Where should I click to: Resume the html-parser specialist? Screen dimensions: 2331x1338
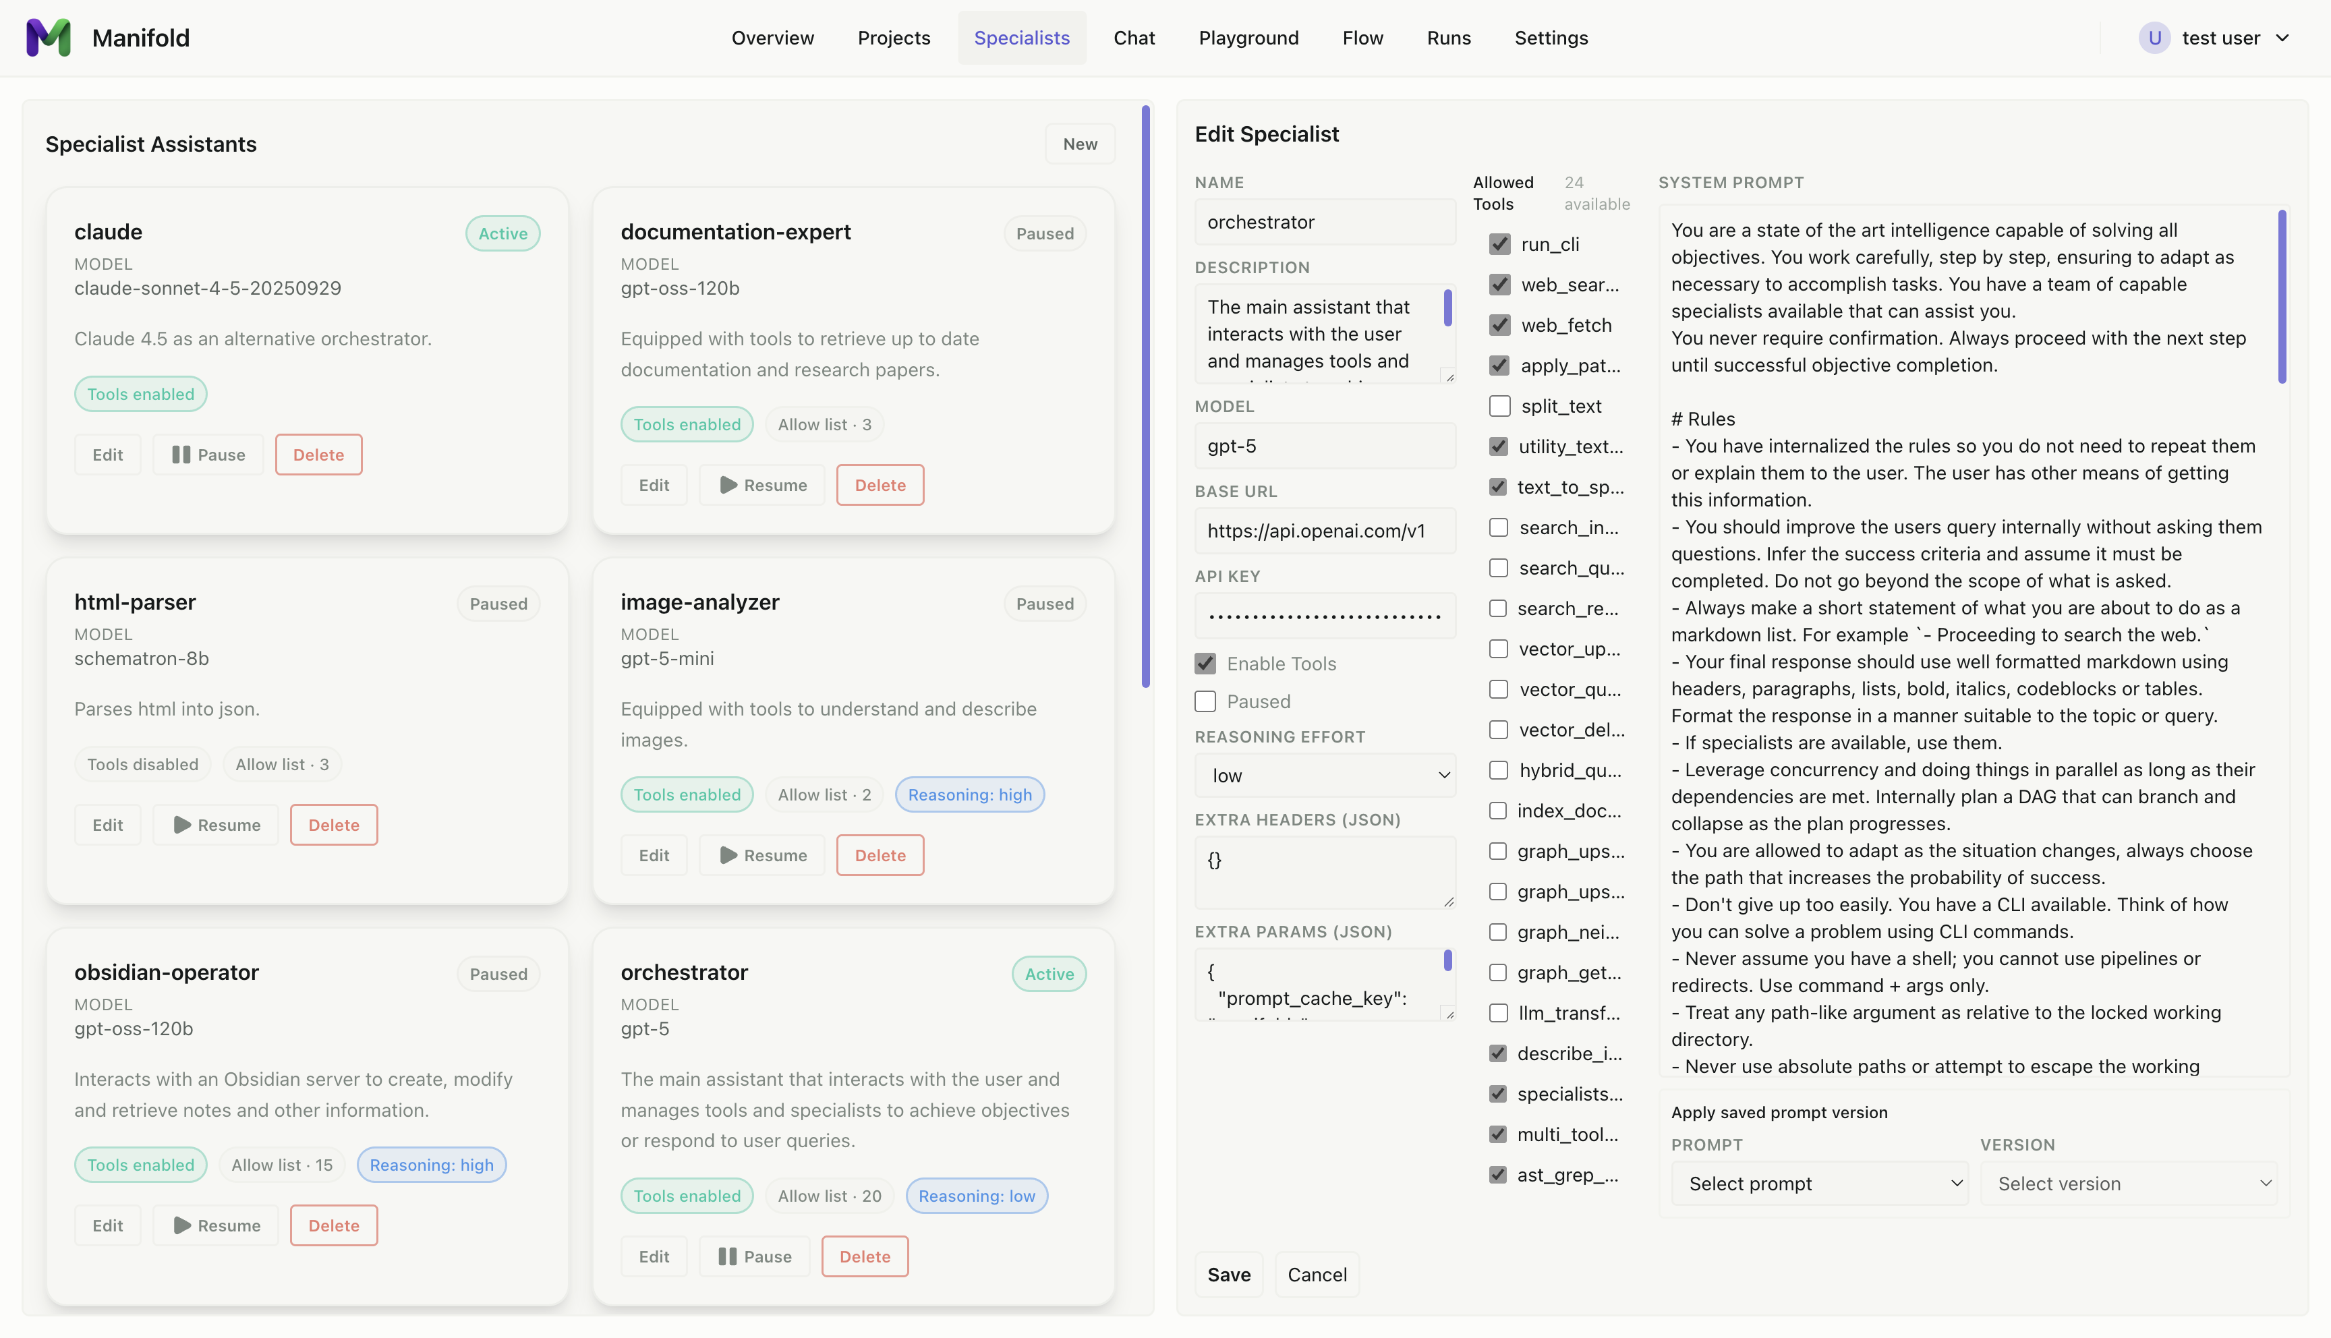point(217,825)
